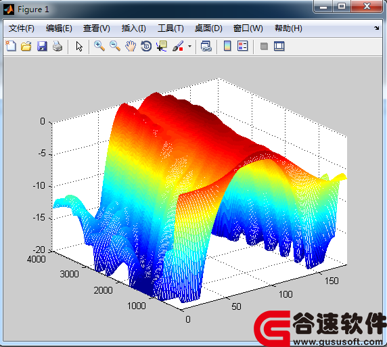The height and width of the screenshot is (347, 387).
Task: Expand the brush color dropdown arrow
Action: coord(189,46)
